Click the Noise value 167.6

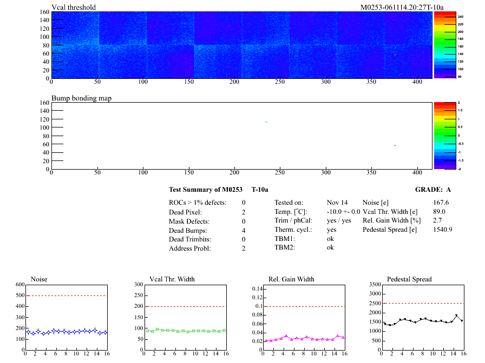pos(441,203)
